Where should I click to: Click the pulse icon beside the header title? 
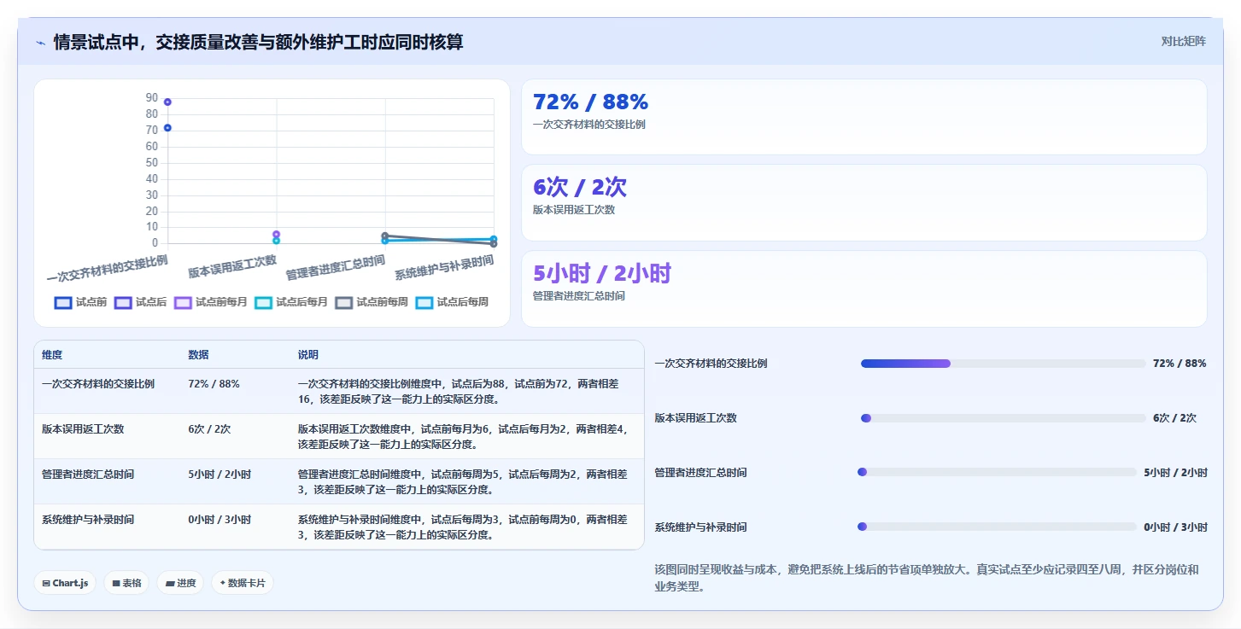coord(40,43)
